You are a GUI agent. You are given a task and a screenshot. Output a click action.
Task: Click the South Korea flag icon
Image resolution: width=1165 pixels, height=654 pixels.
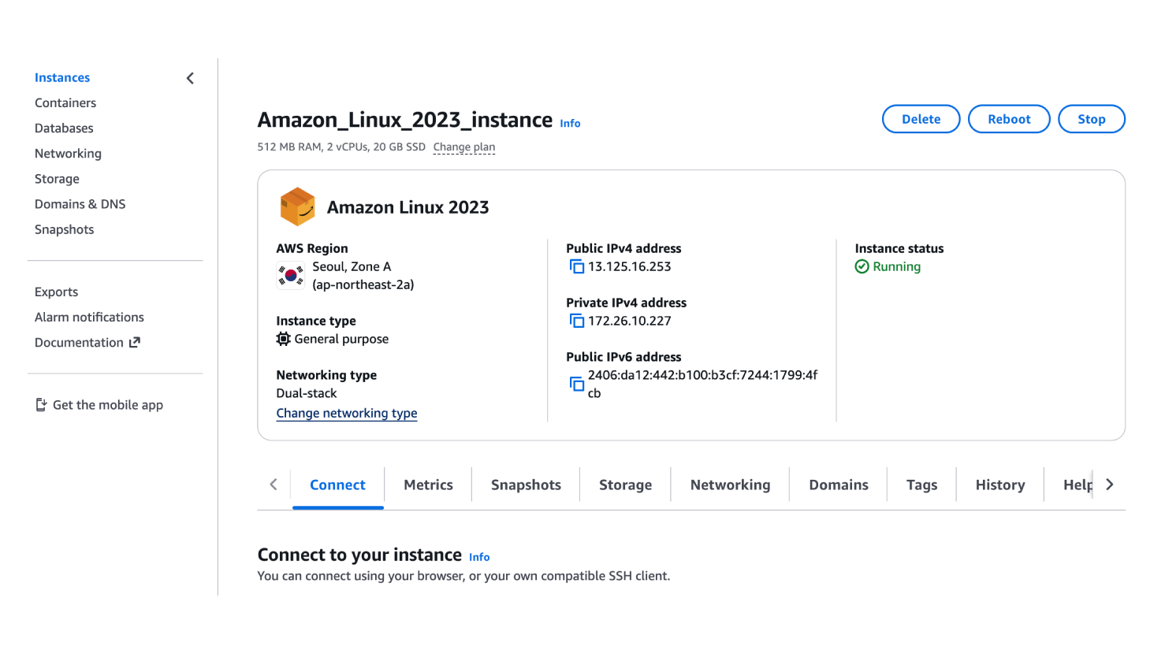click(291, 276)
